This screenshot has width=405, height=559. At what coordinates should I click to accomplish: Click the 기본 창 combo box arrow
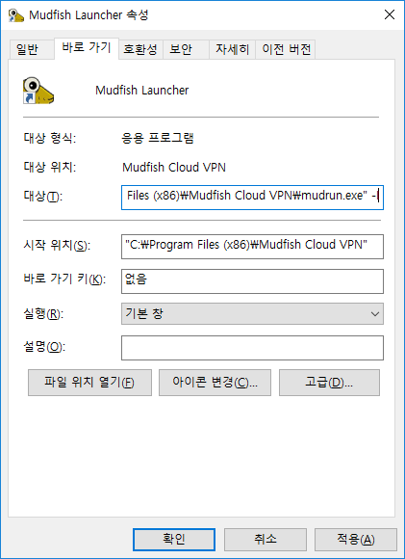[x=374, y=314]
